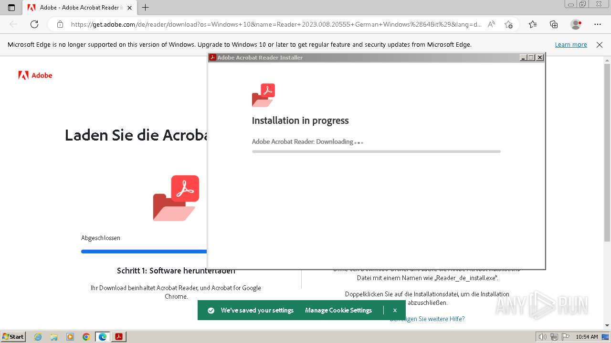Follow the Learn more link

[571, 45]
